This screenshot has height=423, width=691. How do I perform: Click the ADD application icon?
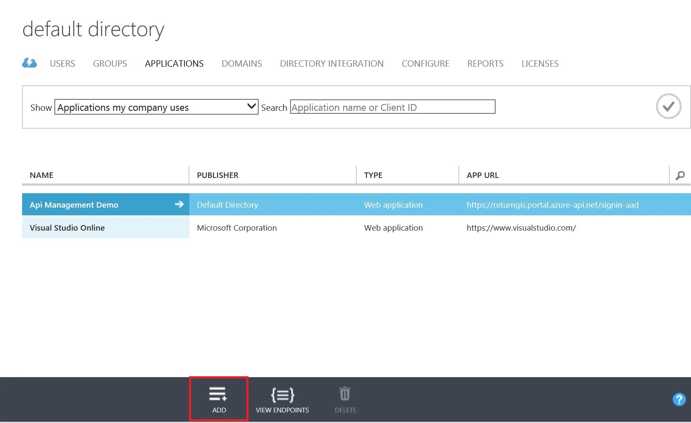click(x=218, y=394)
